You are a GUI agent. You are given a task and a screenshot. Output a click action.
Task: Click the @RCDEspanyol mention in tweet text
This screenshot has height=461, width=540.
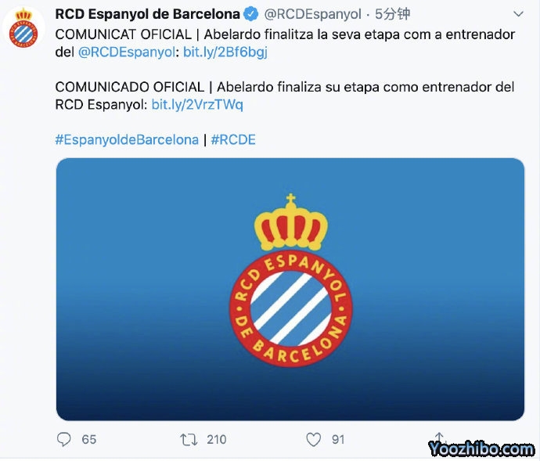(127, 52)
